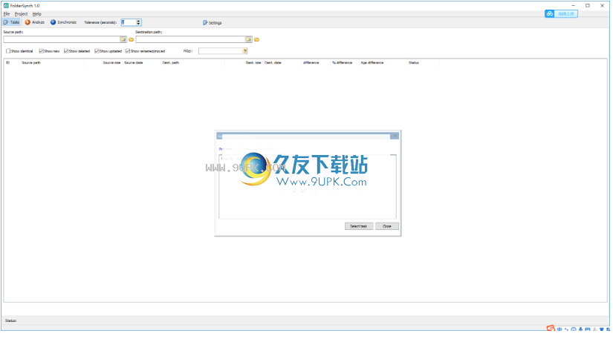This screenshot has width=613, height=339.
Task: Browse for destination folder with yellow folder icon
Action: point(257,39)
